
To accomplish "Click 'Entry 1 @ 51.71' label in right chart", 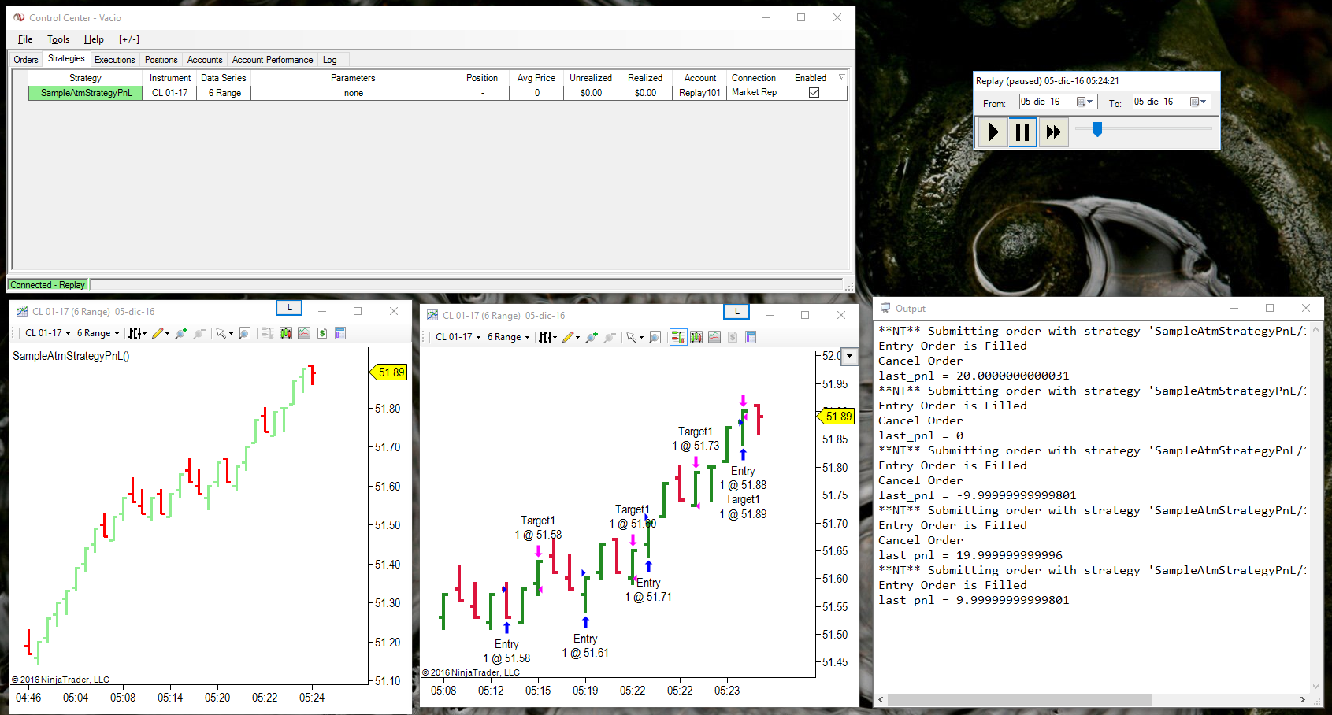I will (x=648, y=590).
